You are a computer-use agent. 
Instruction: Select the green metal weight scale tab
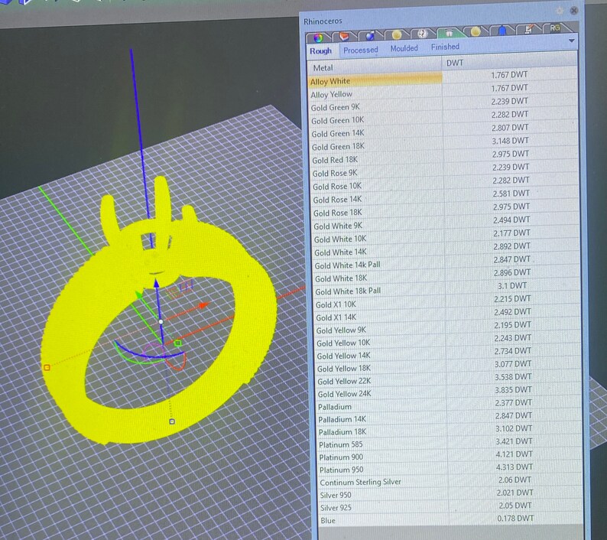(x=449, y=33)
